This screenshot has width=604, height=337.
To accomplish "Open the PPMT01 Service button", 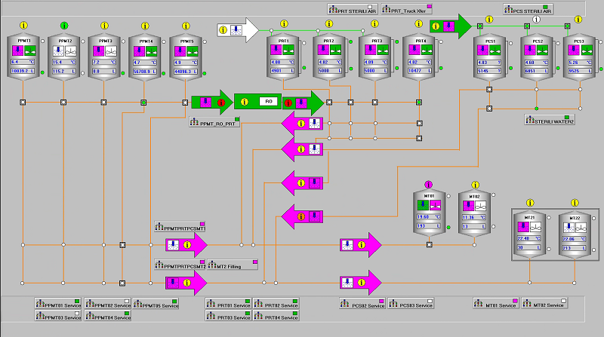I will pyautogui.click(x=58, y=303).
